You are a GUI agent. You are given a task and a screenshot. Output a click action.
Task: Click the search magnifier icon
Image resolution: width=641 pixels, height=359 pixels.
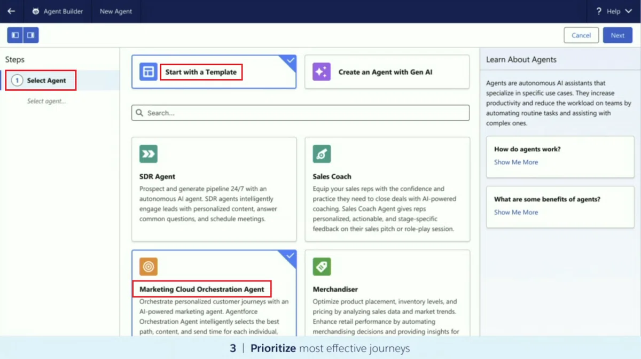[x=140, y=113]
